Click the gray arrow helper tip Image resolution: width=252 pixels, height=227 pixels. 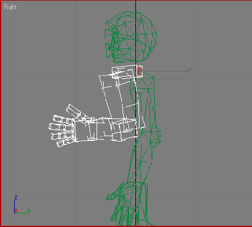click(188, 70)
